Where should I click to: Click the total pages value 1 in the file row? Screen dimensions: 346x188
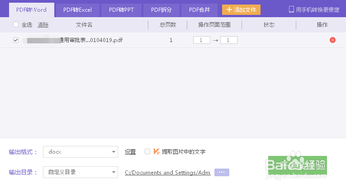pos(171,40)
